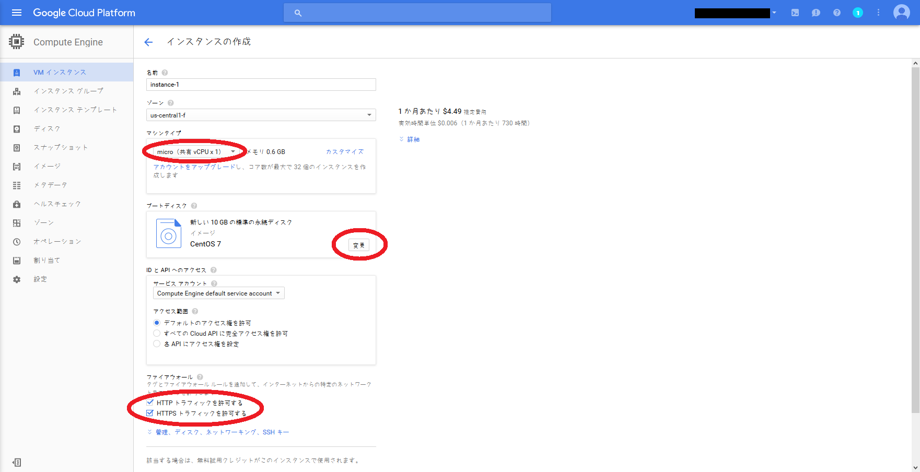This screenshot has width=920, height=472.
Task: Click the help icon next to アクセス範囲
Action: (x=195, y=311)
